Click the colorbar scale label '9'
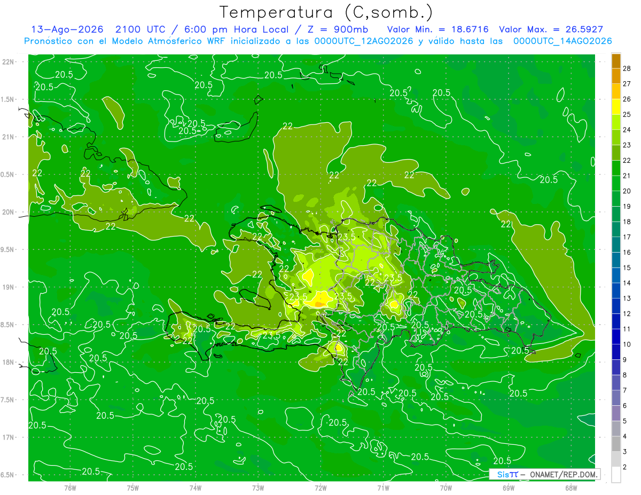This screenshot has width=641, height=495. [x=624, y=360]
